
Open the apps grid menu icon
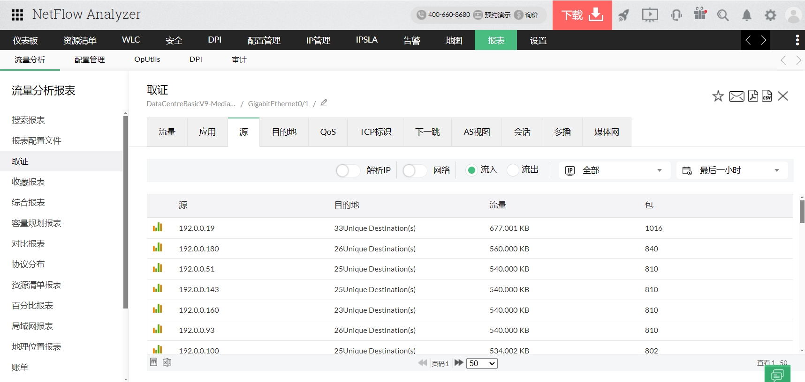pyautogui.click(x=17, y=15)
